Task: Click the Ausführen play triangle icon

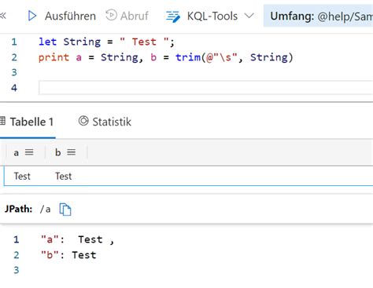Action: (x=32, y=16)
